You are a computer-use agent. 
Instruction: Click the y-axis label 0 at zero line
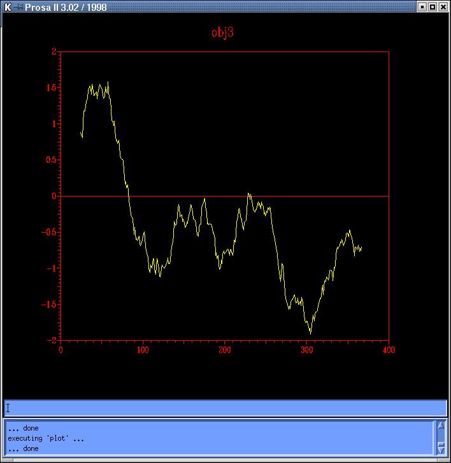pyautogui.click(x=55, y=196)
